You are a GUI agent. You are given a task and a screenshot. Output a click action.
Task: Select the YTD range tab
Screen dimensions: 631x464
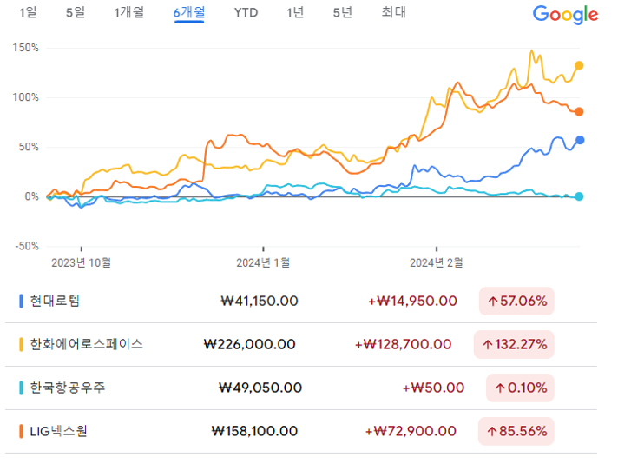point(246,12)
